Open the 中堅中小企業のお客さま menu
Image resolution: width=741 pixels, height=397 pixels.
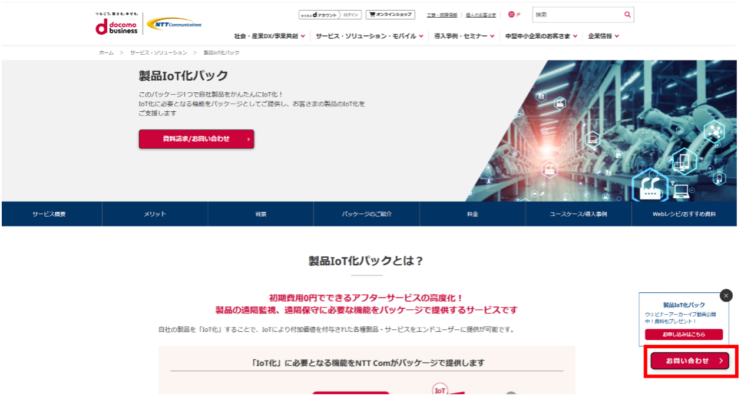[539, 35]
